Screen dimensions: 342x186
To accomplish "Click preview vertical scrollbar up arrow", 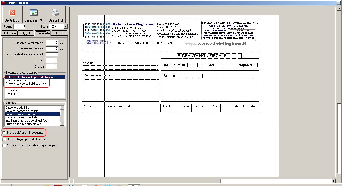I will [339, 9].
